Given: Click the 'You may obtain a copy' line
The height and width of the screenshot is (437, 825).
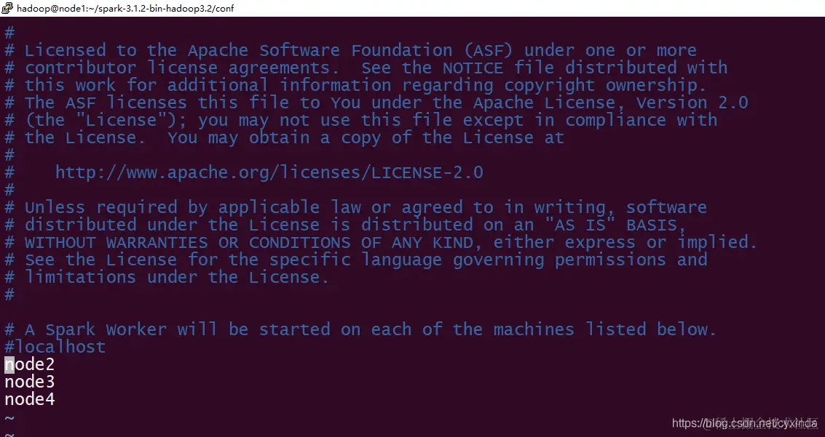Looking at the screenshot, I should (x=284, y=137).
